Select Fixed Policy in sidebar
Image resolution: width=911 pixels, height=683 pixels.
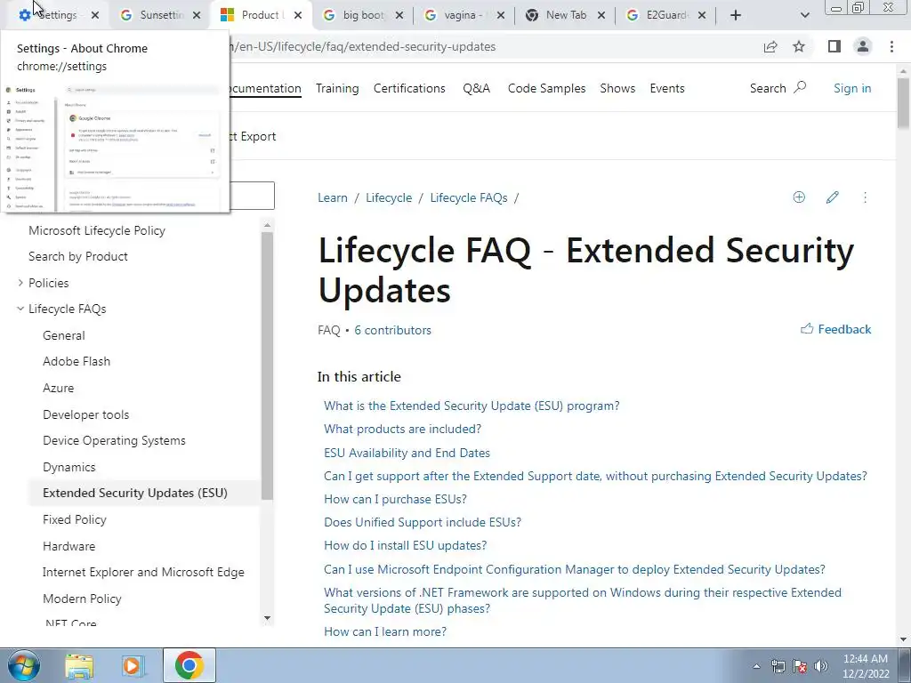point(75,519)
